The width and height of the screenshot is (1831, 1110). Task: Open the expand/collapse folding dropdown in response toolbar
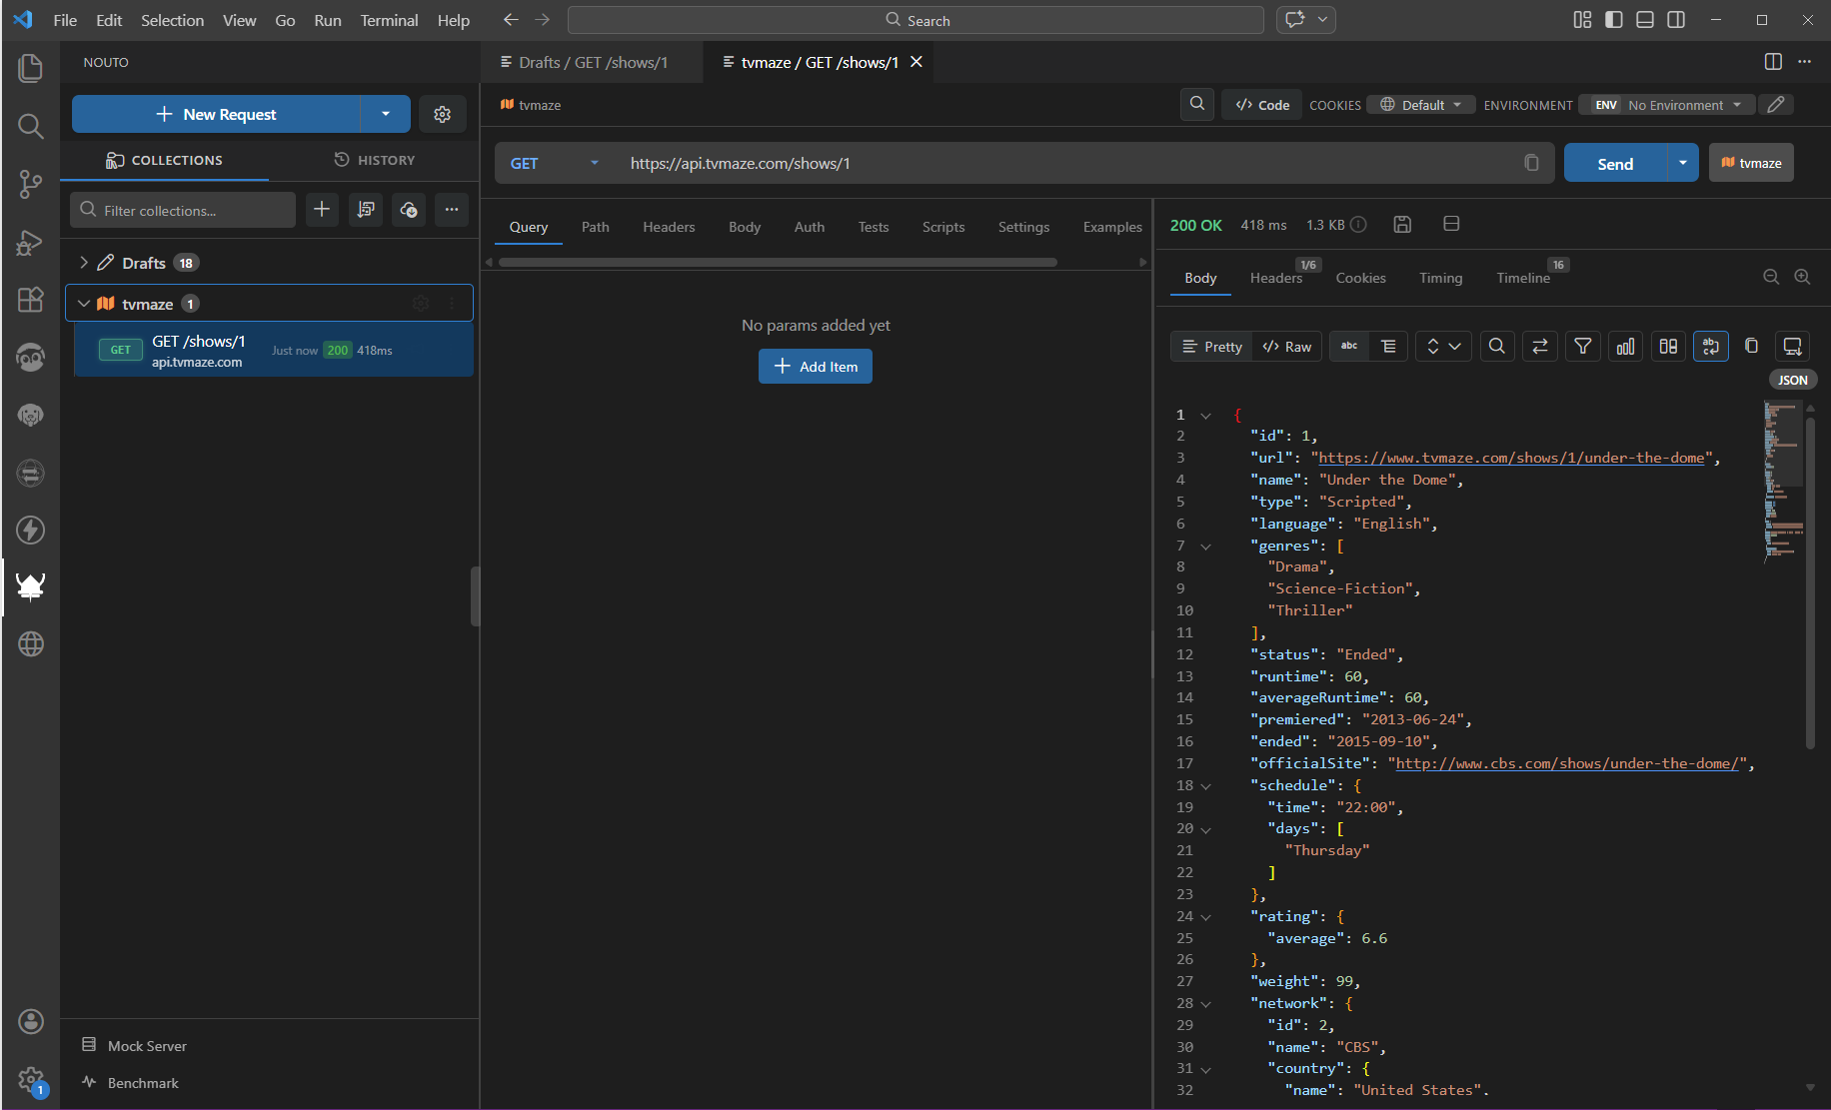1443,346
